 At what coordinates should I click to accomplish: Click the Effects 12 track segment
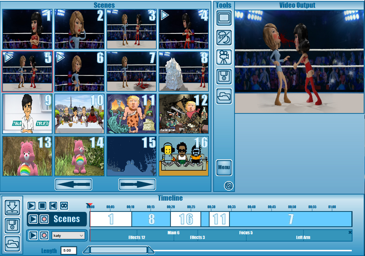137,237
